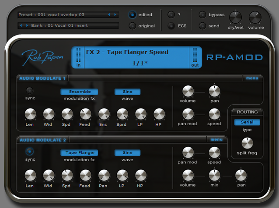Toggle sync in Audio Modulate 2
279x208 pixels.
[30, 152]
